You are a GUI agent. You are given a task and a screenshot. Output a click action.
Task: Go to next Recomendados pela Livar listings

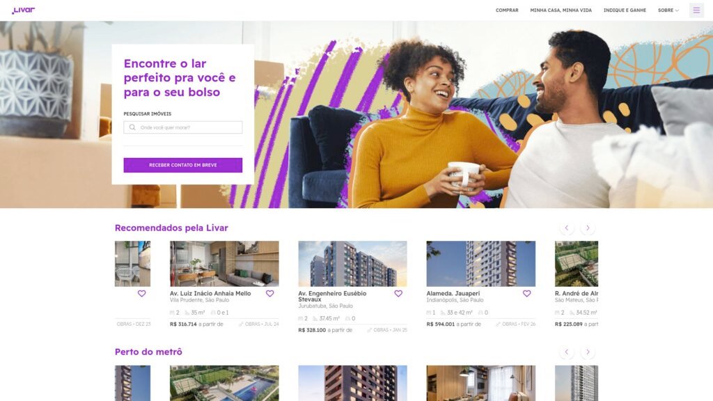588,228
